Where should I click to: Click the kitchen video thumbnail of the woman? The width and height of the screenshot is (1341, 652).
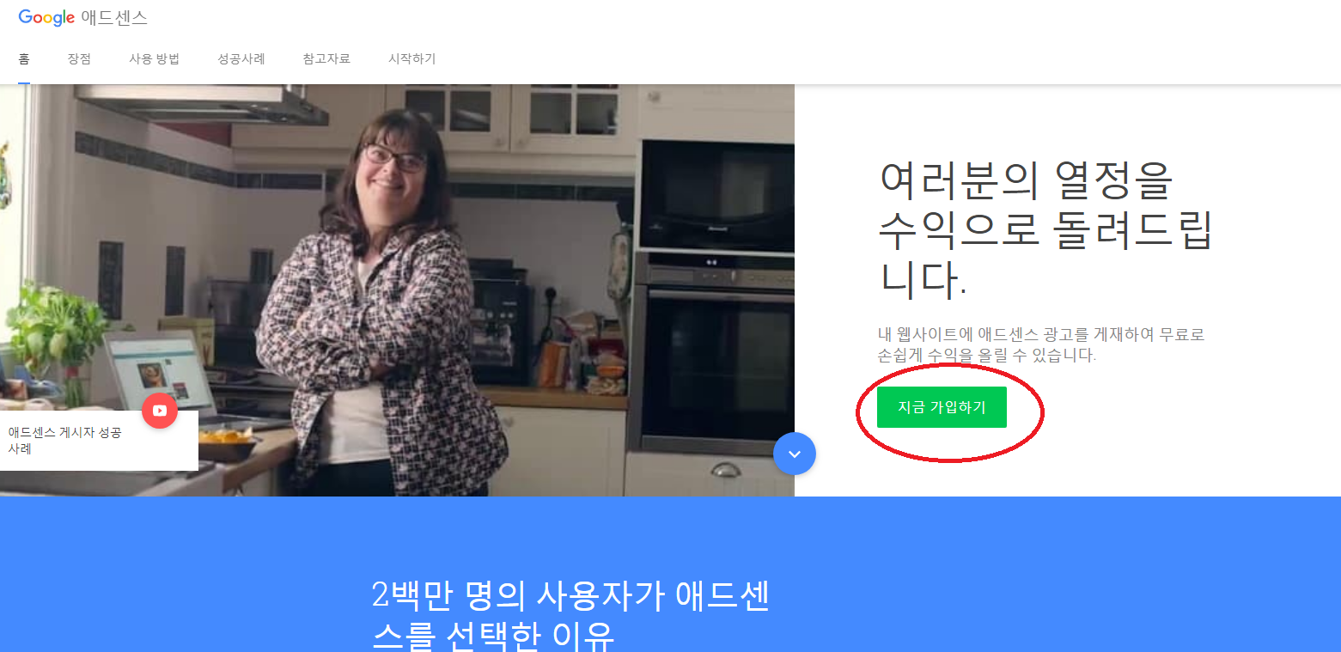click(x=397, y=290)
